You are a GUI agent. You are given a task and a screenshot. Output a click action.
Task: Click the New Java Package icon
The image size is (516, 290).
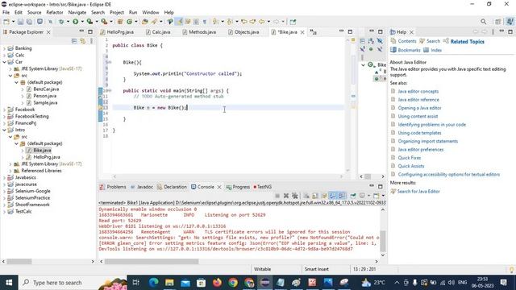click(120, 22)
